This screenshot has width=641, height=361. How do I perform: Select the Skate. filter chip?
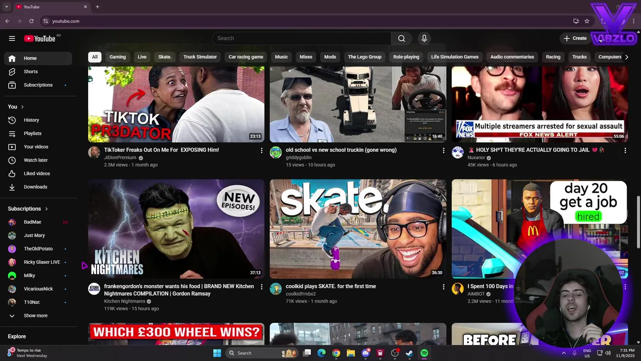pos(165,57)
